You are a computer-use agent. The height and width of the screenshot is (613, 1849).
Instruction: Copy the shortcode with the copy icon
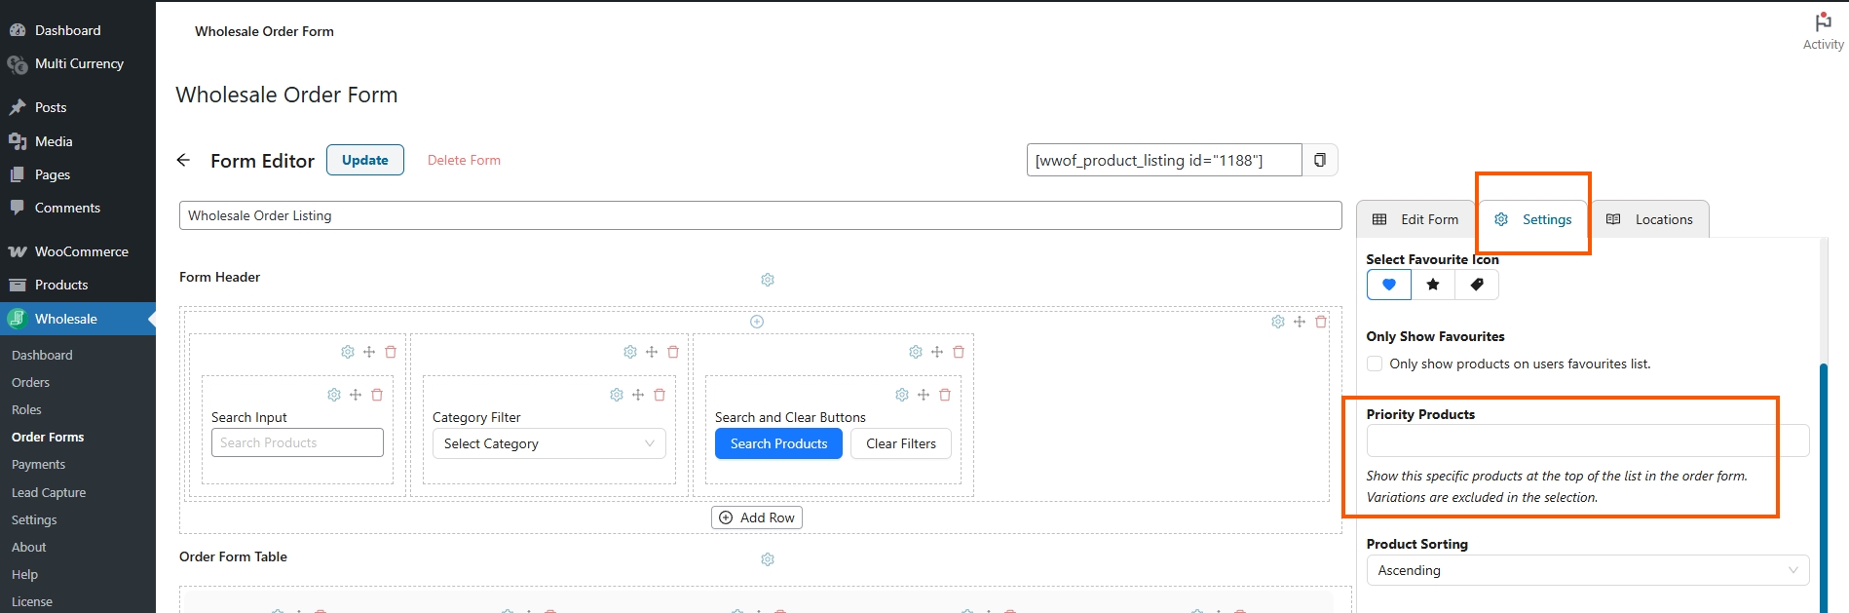(x=1320, y=160)
